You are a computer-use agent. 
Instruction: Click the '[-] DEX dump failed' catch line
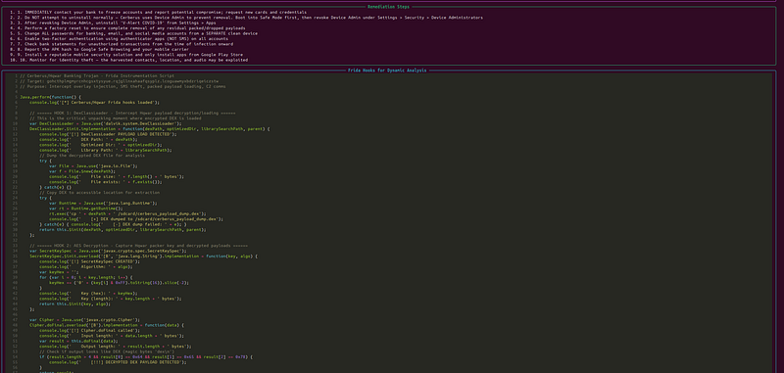[113, 224]
